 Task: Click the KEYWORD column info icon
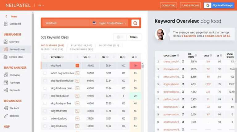[62, 57]
